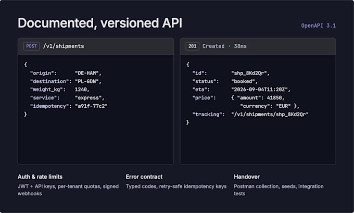Click the Created · 38ms response status
The image size is (354, 213).
click(x=224, y=46)
